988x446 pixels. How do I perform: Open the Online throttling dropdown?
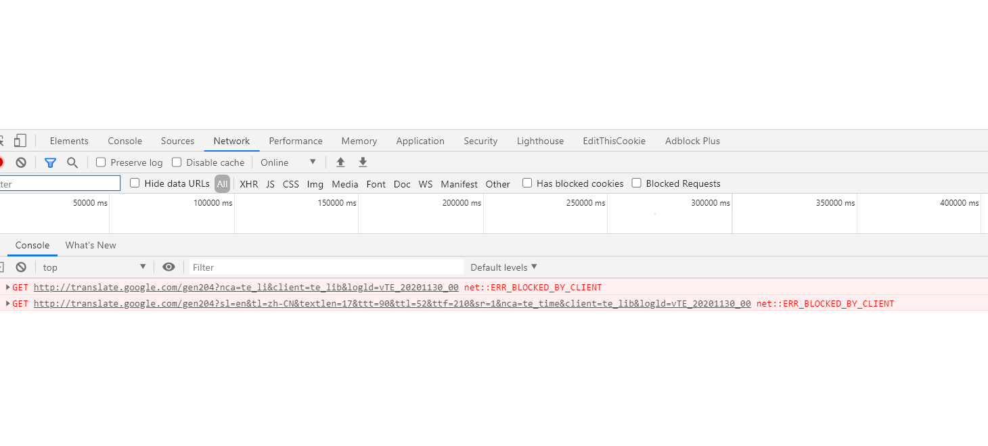pyautogui.click(x=287, y=162)
